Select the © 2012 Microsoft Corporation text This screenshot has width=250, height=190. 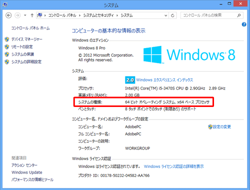[x=106, y=55]
